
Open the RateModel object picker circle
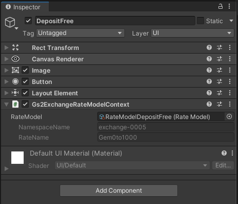click(229, 116)
